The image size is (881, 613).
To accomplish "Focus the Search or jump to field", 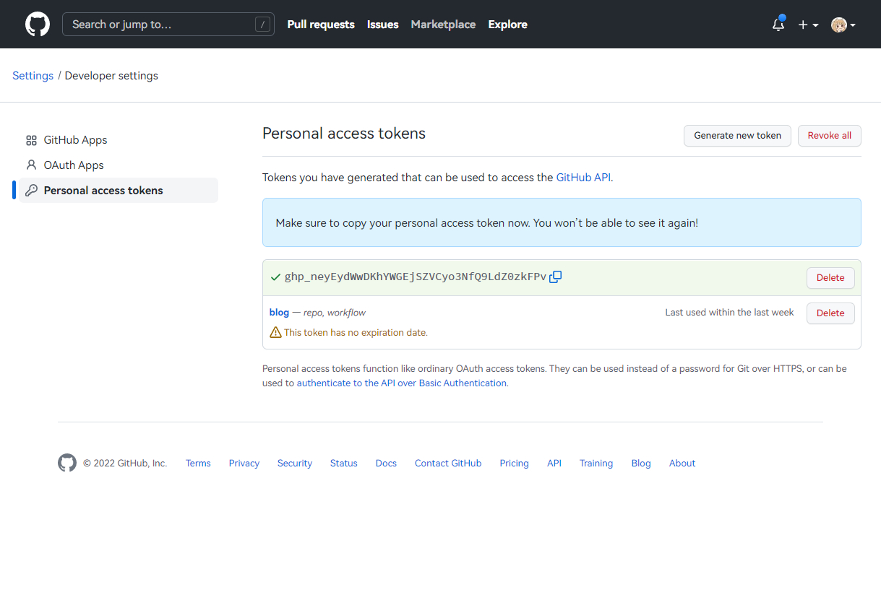I will coord(168,25).
